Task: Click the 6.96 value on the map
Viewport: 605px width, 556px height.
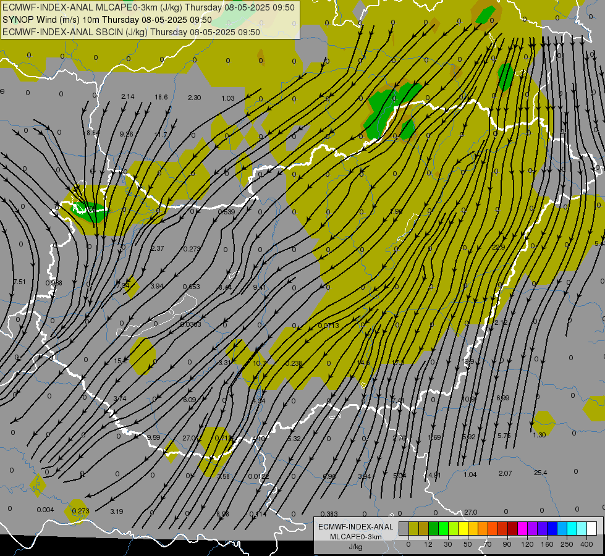Action: tap(329, 476)
